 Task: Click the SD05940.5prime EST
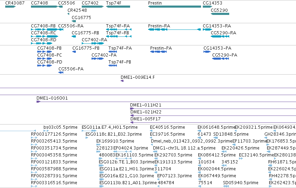point(226,186)
